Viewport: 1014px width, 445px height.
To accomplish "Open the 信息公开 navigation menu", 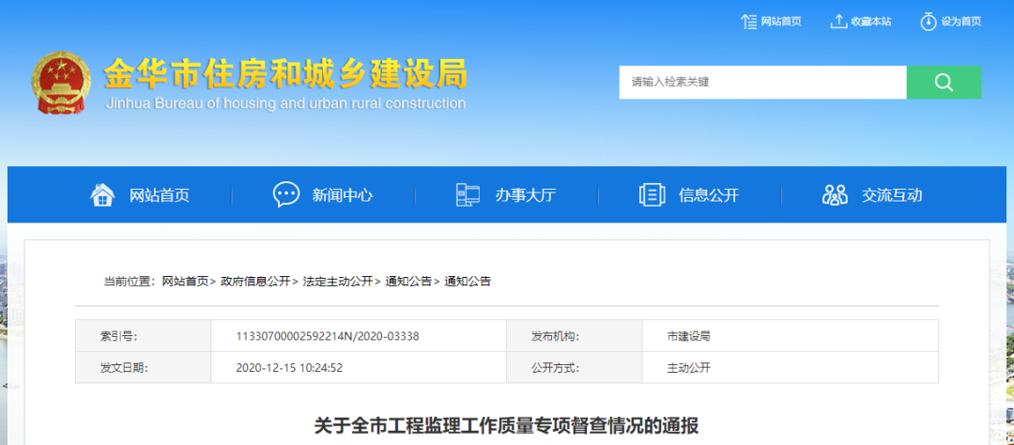I will (709, 195).
